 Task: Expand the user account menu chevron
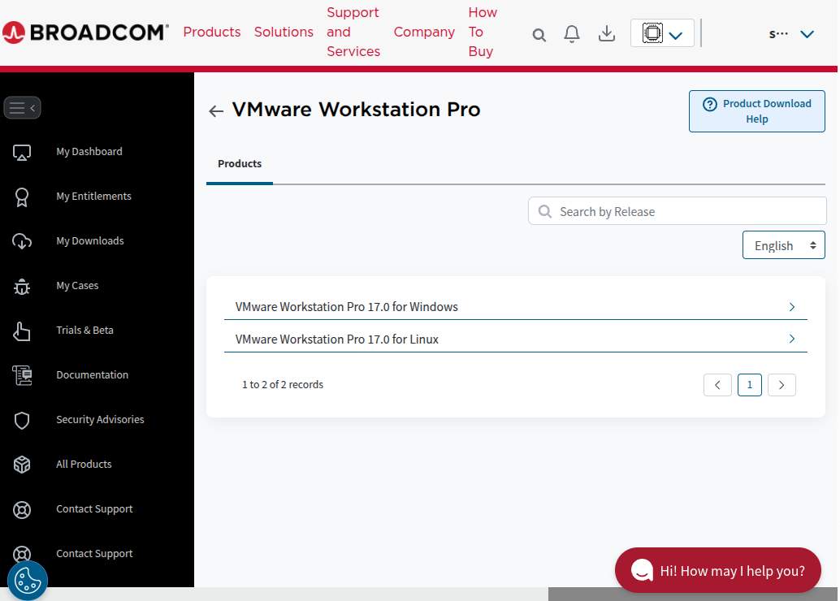(x=807, y=34)
